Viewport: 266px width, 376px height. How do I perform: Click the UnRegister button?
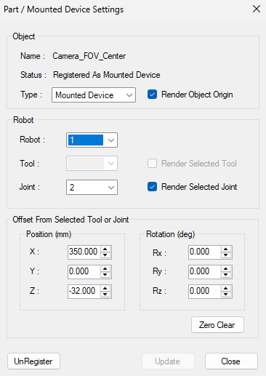(33, 361)
